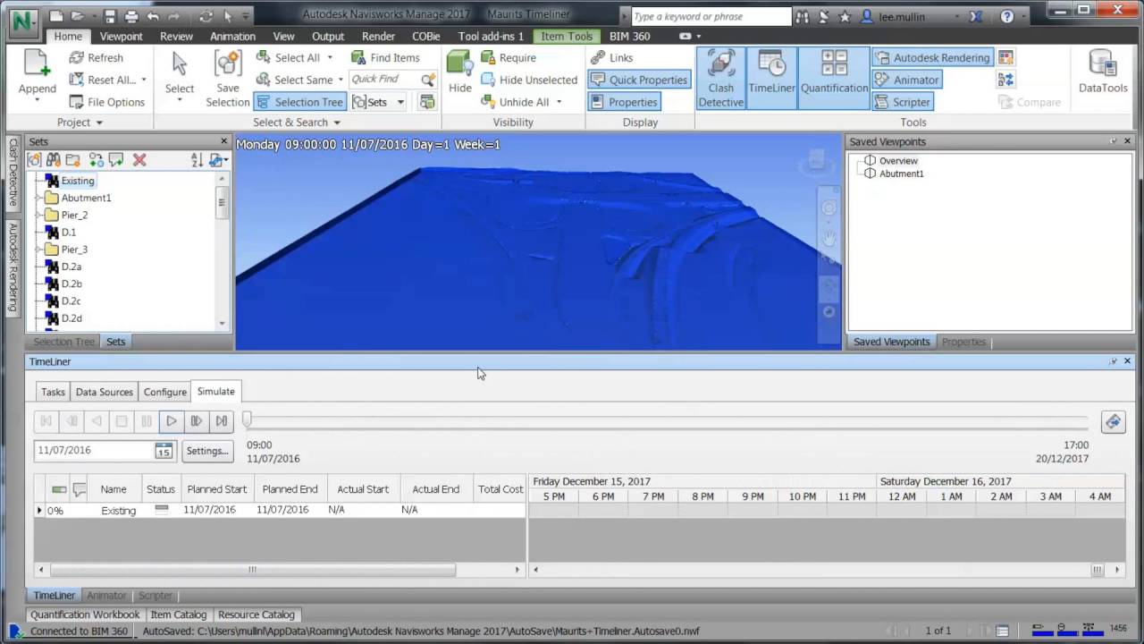Click Hide Unselected

529,80
